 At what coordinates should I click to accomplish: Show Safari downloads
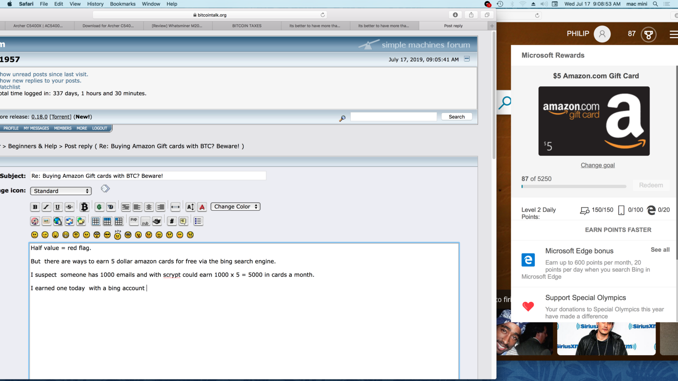[x=455, y=15]
